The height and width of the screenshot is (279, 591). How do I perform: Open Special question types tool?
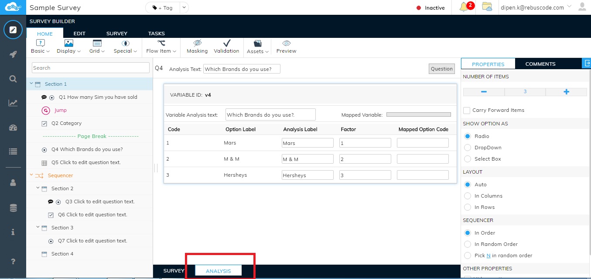coord(125,47)
